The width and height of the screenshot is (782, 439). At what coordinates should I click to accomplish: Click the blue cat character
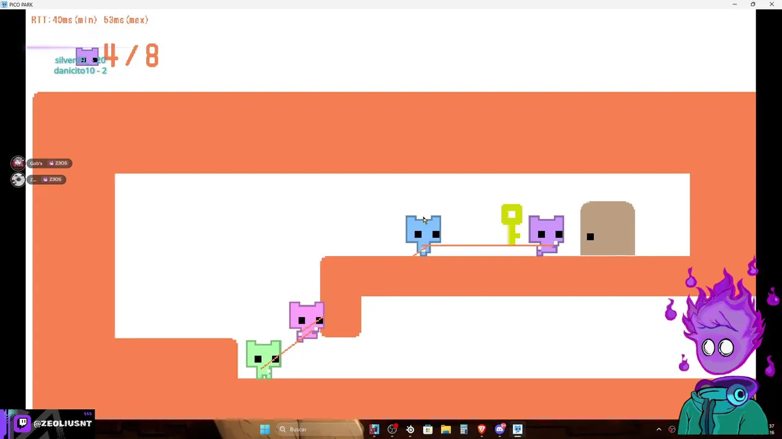423,235
